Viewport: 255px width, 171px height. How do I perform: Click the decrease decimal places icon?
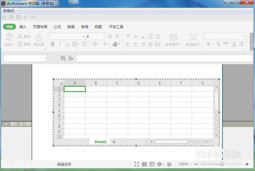click(241, 44)
